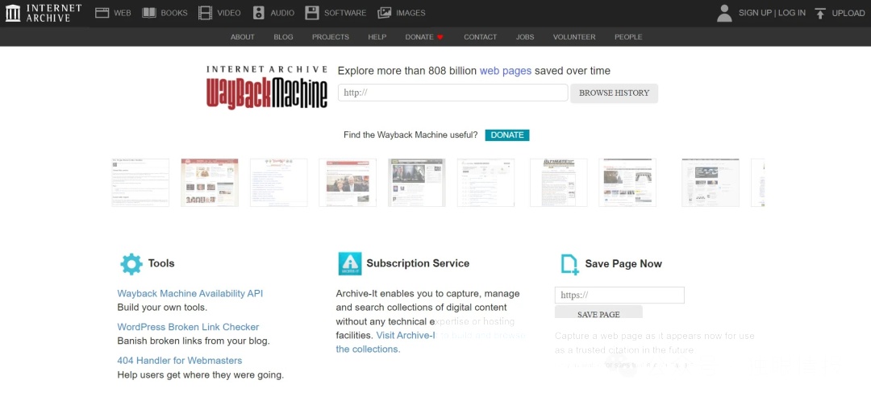
Task: Open the SOFTWARE label in top navigation
Action: pos(345,13)
